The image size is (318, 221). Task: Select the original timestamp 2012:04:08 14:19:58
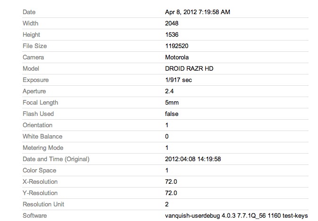(x=192, y=159)
